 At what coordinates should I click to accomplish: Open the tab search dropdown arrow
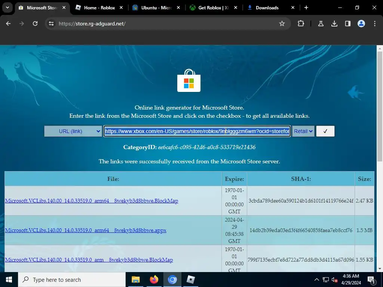[7, 7]
